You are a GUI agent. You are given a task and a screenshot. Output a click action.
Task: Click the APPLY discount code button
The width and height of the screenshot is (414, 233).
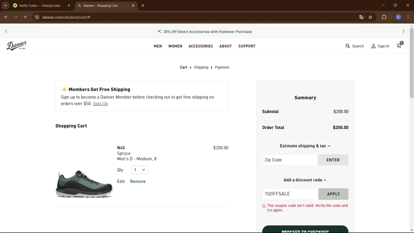point(333,194)
